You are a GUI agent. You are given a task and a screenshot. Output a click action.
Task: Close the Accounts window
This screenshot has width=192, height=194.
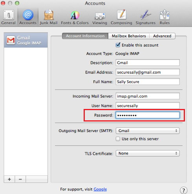click(3, 3)
